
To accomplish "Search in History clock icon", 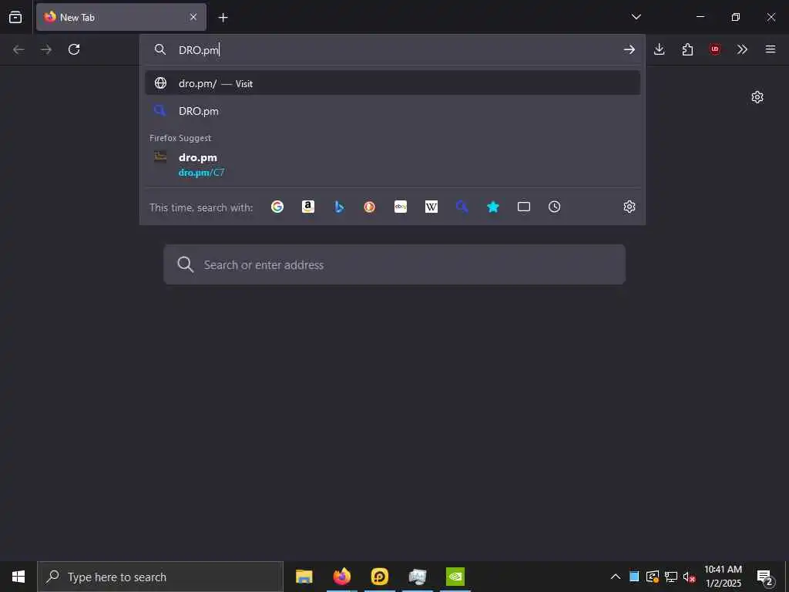I will tap(555, 207).
